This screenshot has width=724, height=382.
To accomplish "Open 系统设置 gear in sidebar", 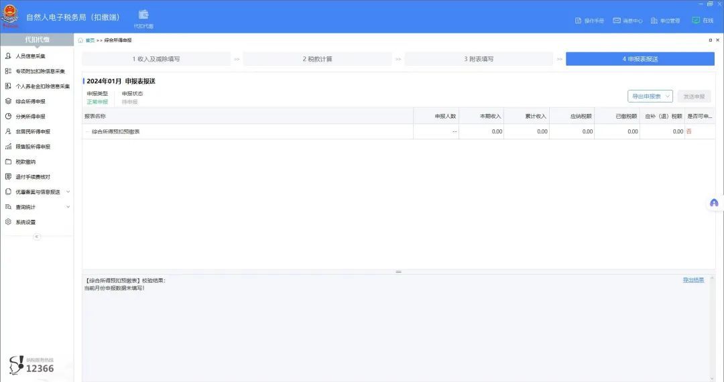I will (8, 222).
